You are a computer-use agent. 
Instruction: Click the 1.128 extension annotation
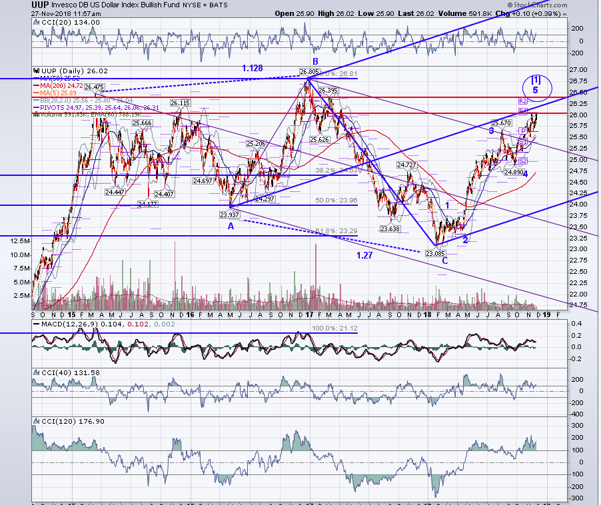point(253,68)
